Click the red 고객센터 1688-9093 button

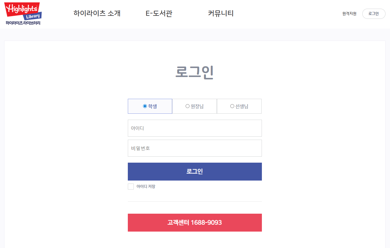coord(195,223)
